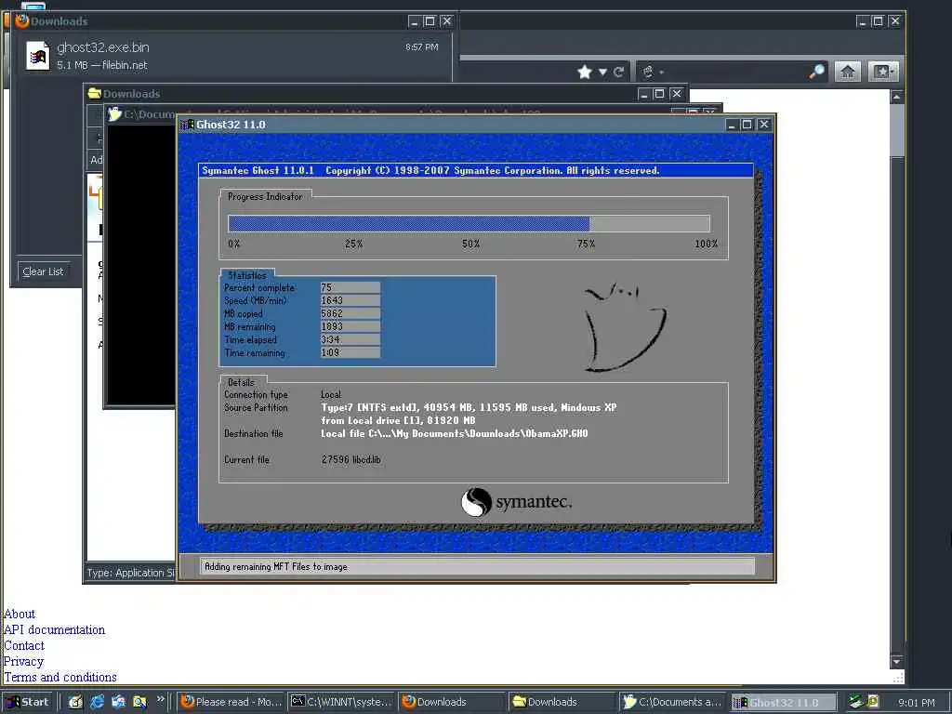Click the Connection type value Local

331,394
